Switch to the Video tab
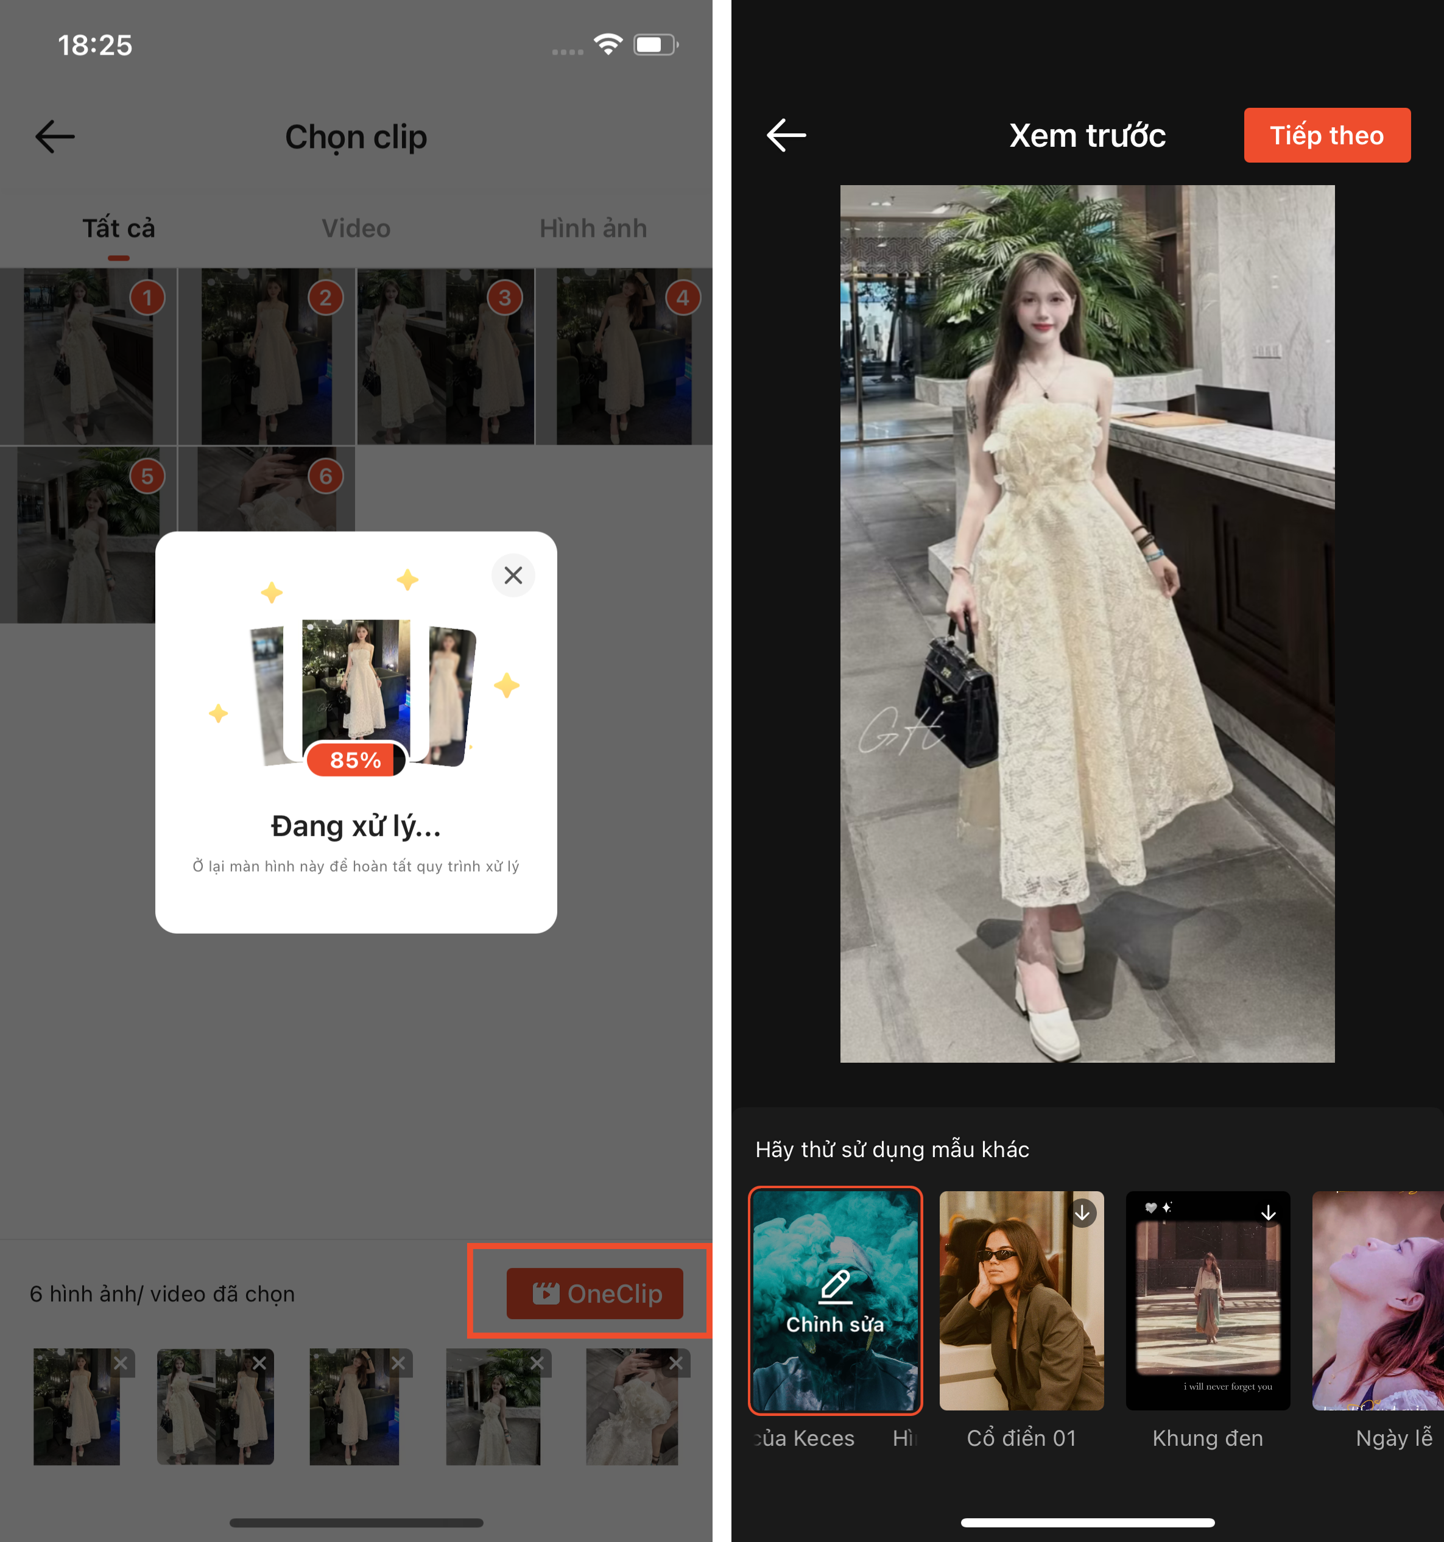The height and width of the screenshot is (1542, 1444). pos(356,228)
